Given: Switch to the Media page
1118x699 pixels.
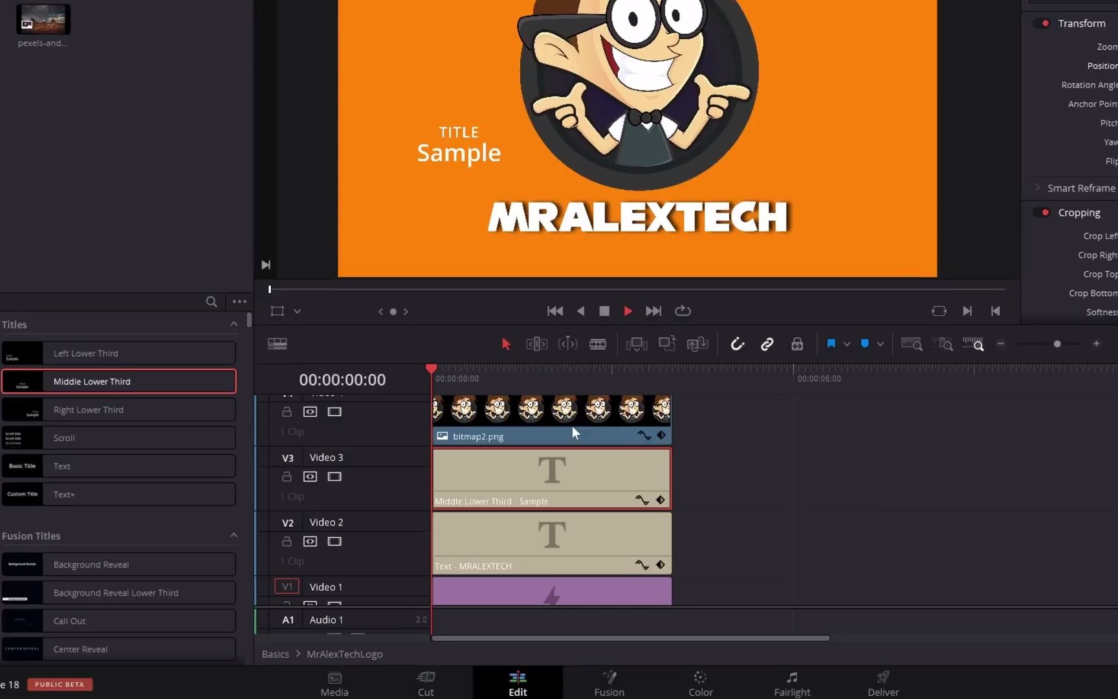Looking at the screenshot, I should [x=334, y=683].
